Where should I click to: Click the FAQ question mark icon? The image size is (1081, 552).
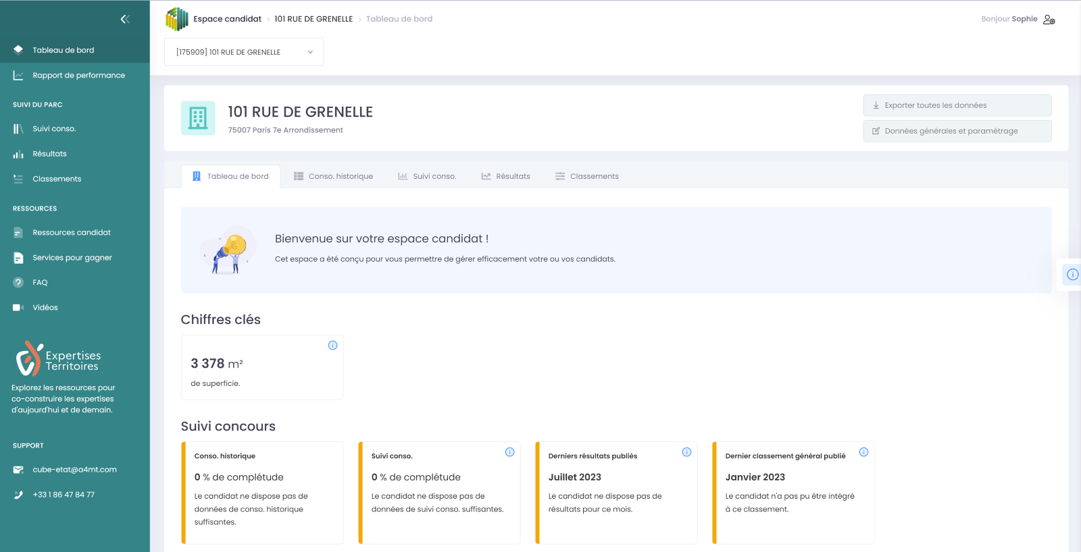coord(18,283)
